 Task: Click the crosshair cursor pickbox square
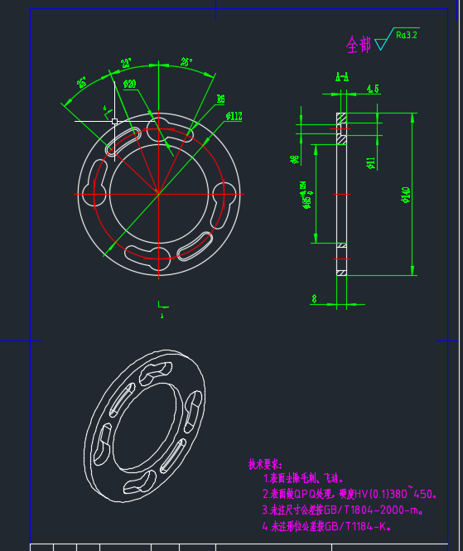click(114, 121)
